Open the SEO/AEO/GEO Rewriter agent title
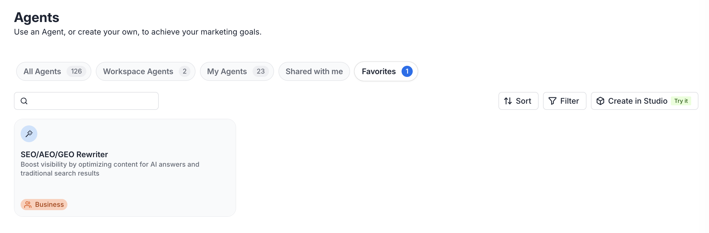The image size is (709, 233). [x=64, y=154]
